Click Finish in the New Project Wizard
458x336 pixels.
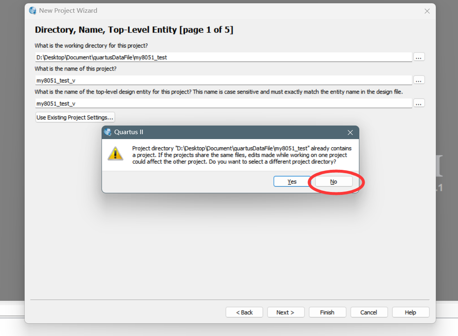327,312
